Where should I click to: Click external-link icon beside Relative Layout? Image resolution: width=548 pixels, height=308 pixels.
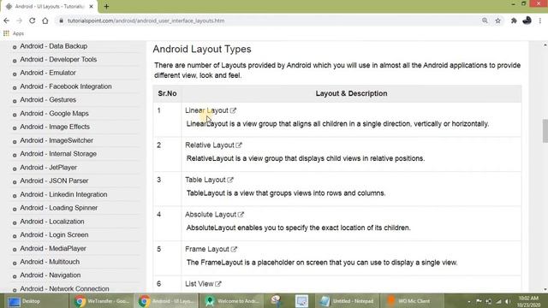pos(239,145)
